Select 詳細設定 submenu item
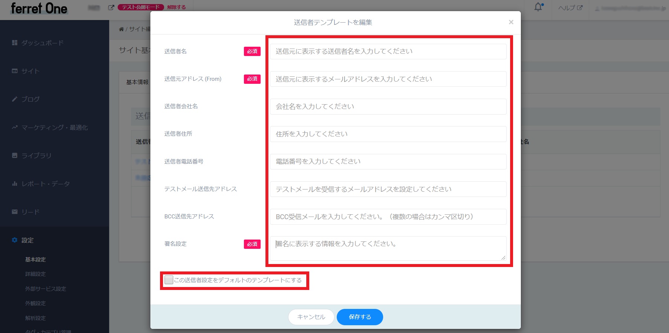This screenshot has width=669, height=333. pyautogui.click(x=36, y=274)
